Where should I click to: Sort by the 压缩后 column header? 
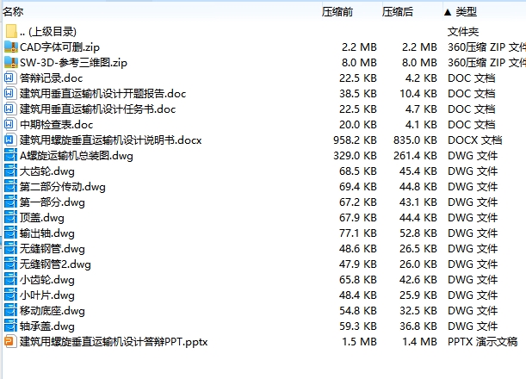pyautogui.click(x=398, y=12)
